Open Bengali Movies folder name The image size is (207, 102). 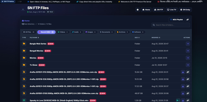click(x=36, y=51)
